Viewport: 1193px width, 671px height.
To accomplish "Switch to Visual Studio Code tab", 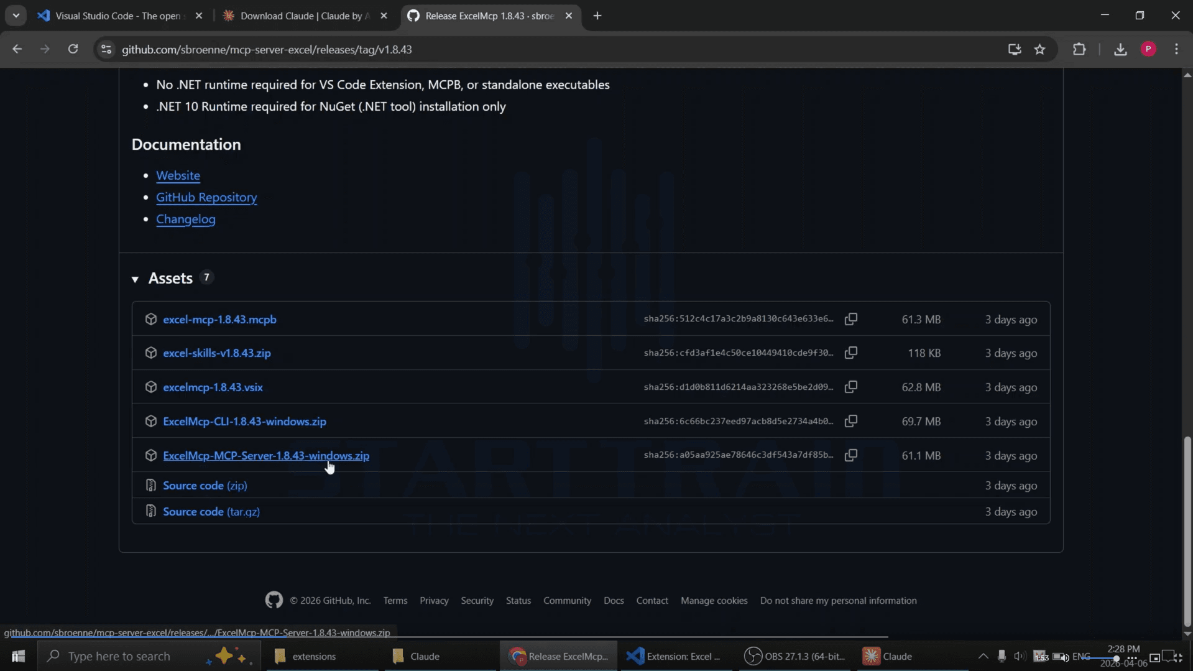I will [120, 16].
